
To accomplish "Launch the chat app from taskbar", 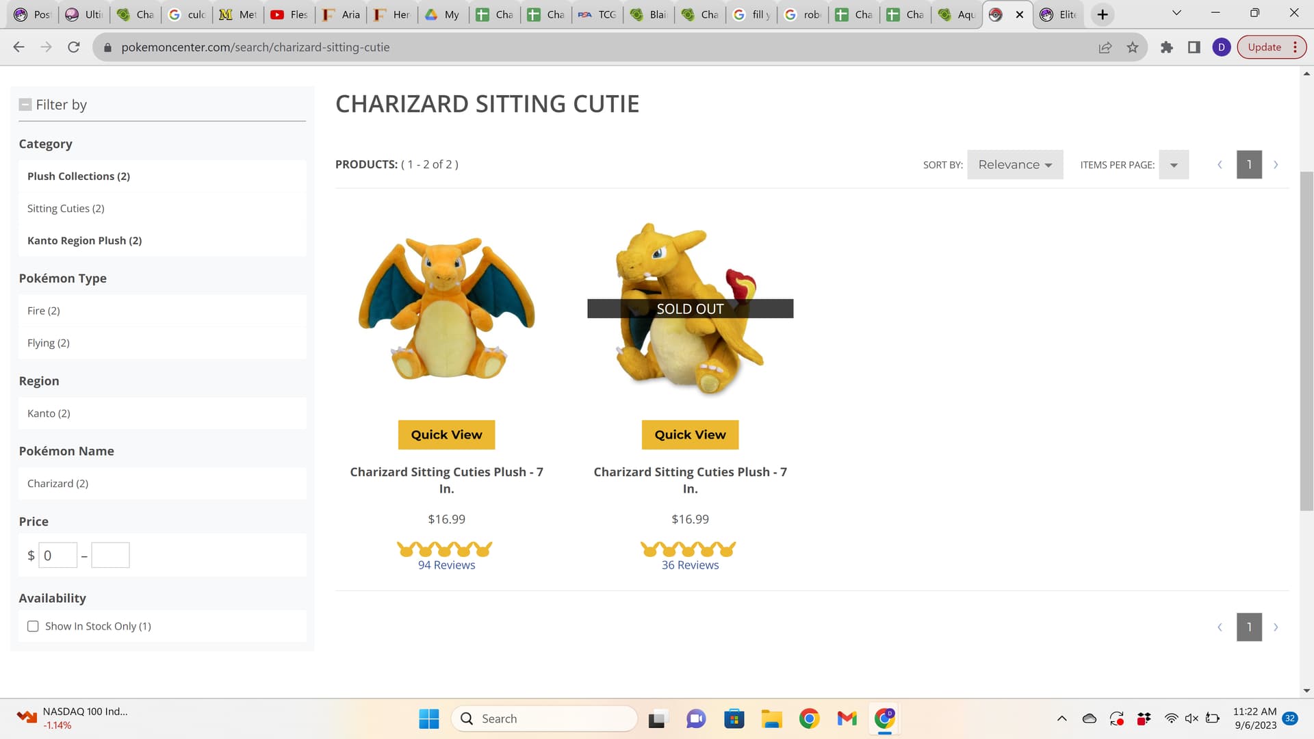I will coord(696,718).
